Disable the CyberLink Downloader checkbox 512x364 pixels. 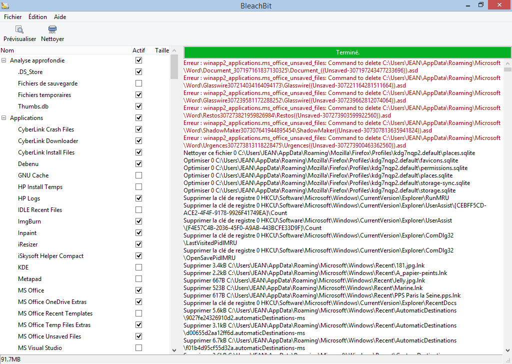click(x=138, y=140)
